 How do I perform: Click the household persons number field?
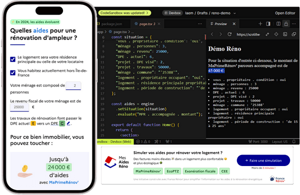click(73, 85)
